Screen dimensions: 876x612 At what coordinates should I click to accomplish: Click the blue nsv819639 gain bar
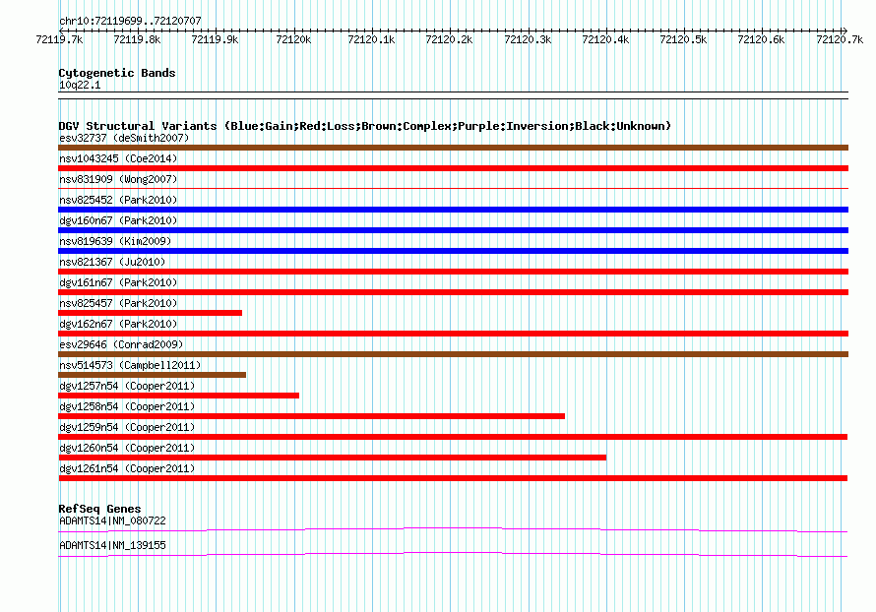point(453,251)
